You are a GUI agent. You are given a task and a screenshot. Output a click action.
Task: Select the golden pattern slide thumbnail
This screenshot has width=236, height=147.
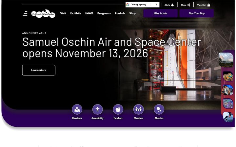click(228, 76)
